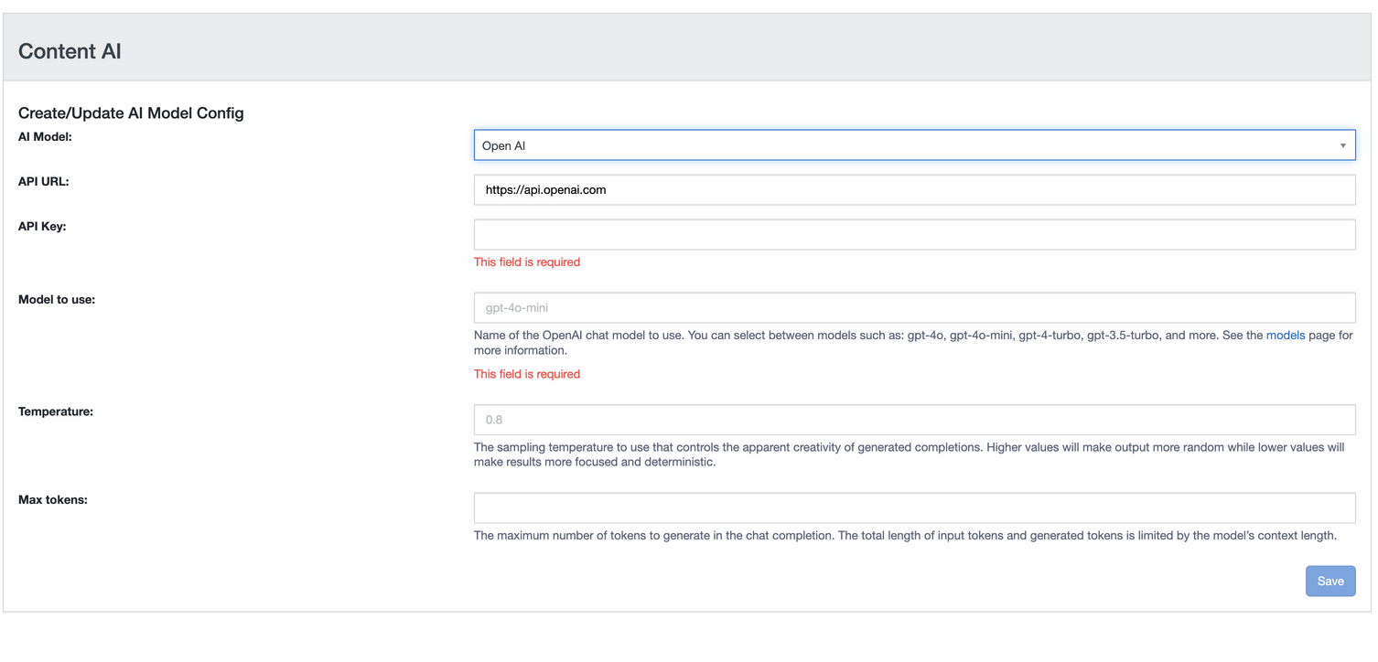Click the Create/Update AI Model Config heading
Screen dimensions: 1378x662
[x=131, y=113]
